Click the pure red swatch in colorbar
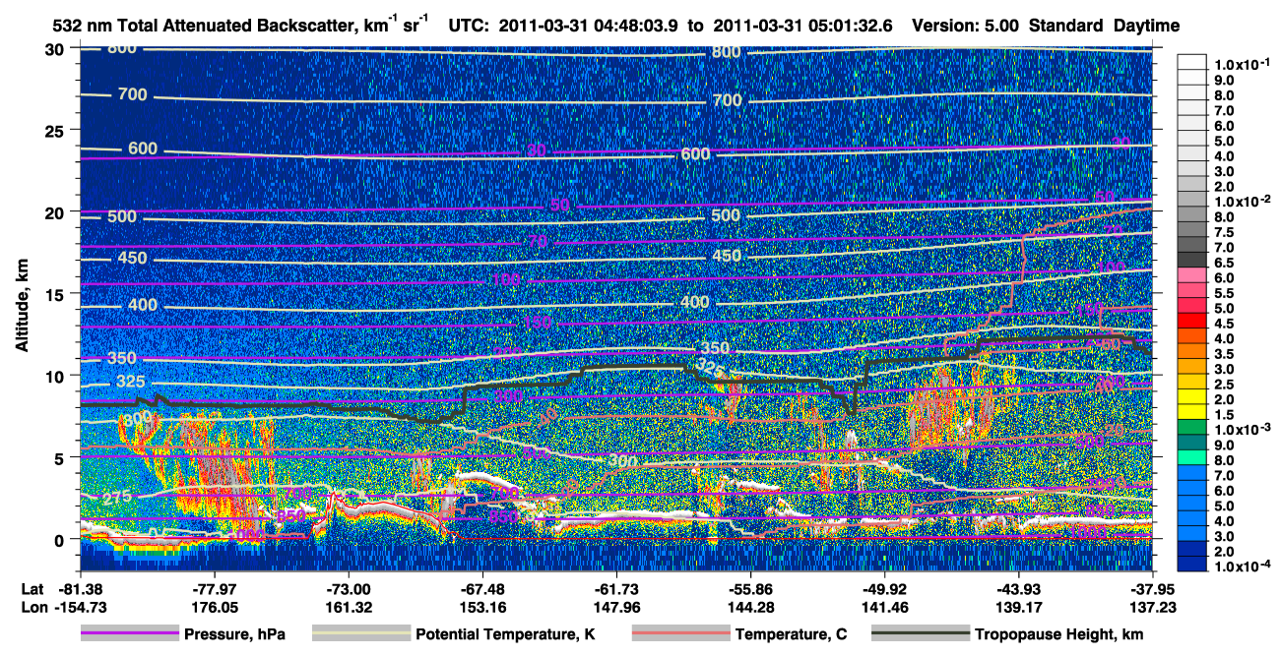 1194,321
